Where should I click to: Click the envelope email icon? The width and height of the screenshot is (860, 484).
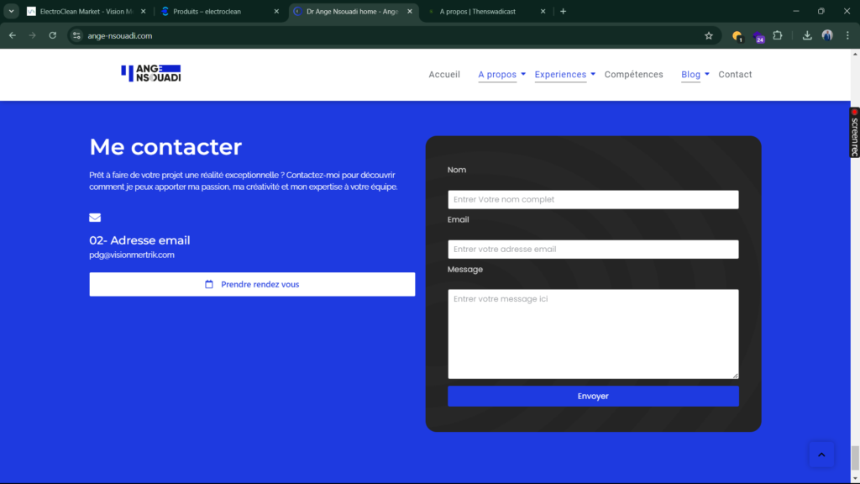[x=95, y=218]
